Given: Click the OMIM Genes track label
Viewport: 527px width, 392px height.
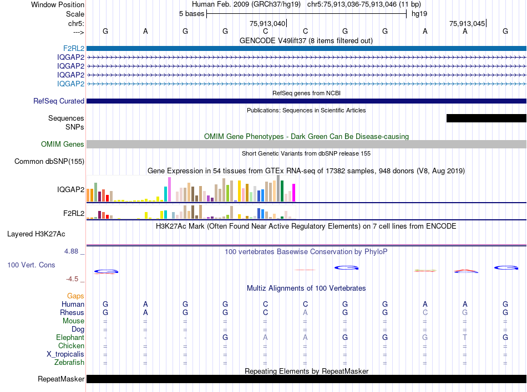Looking at the screenshot, I should 63,144.
